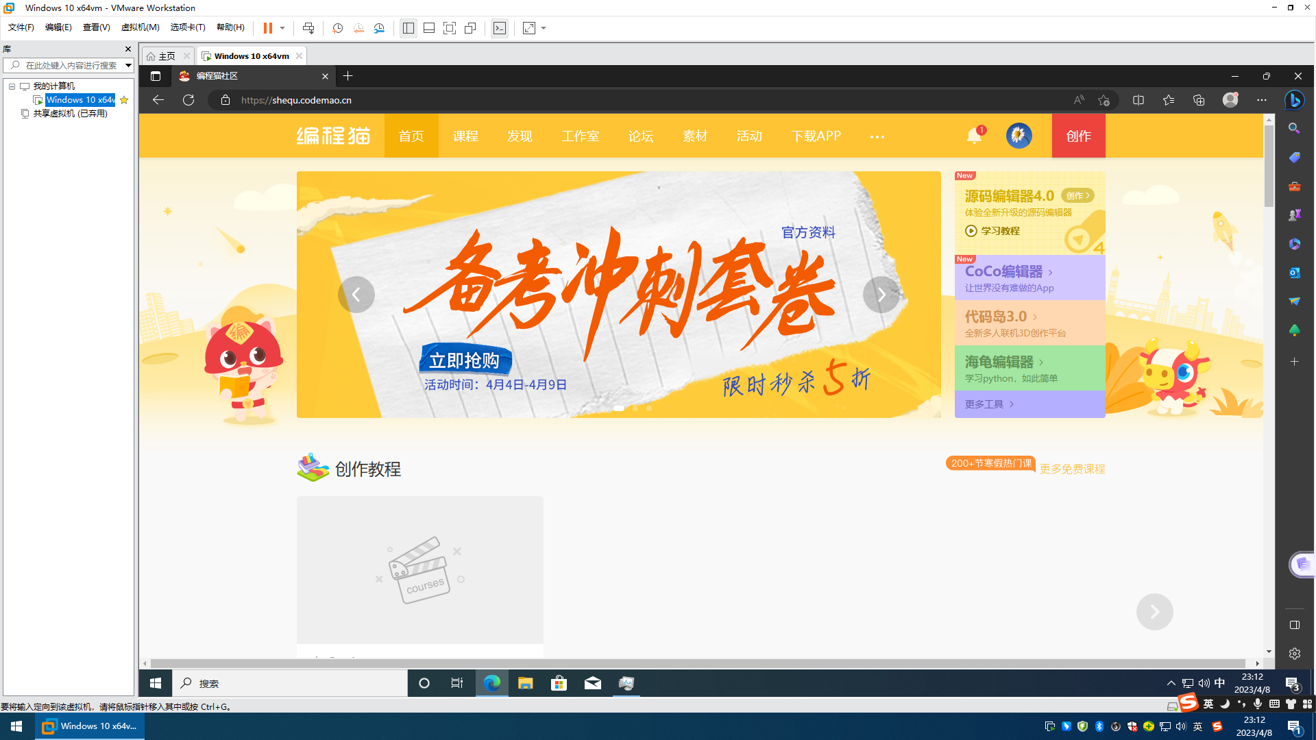Screen dimensions: 1316x740
Task: Click the courses placeholder thumbnail card
Action: [420, 570]
